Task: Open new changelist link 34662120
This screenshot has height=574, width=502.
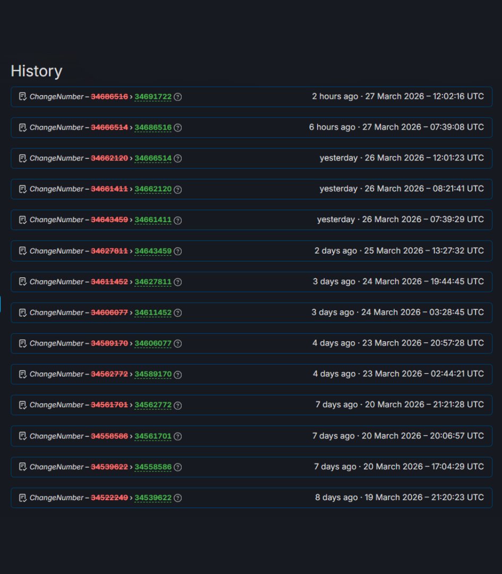Action: 153,189
